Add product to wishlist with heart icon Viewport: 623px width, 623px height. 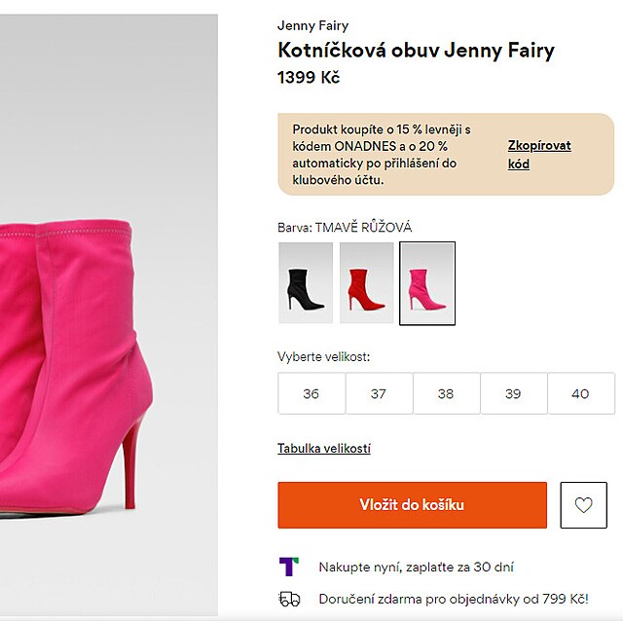(583, 505)
